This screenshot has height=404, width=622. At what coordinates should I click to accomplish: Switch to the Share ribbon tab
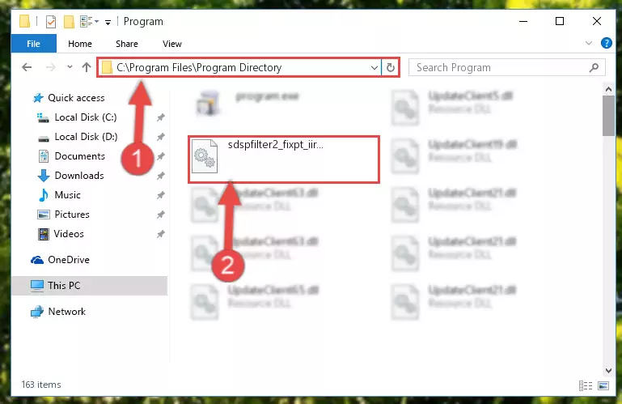126,44
